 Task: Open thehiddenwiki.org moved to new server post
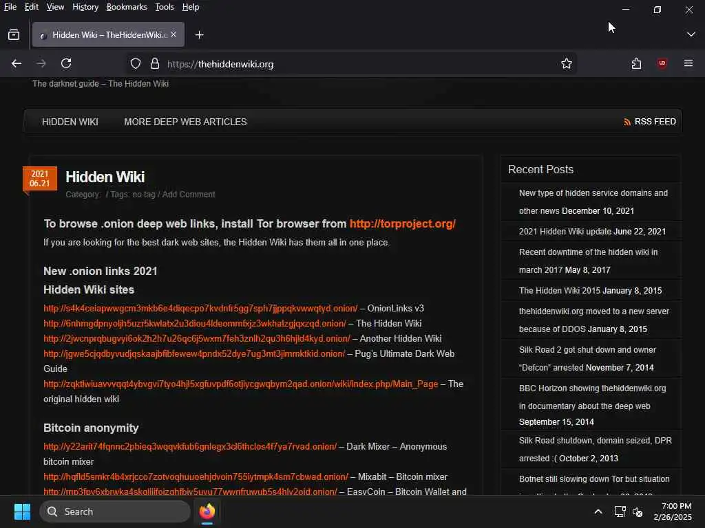click(x=594, y=320)
